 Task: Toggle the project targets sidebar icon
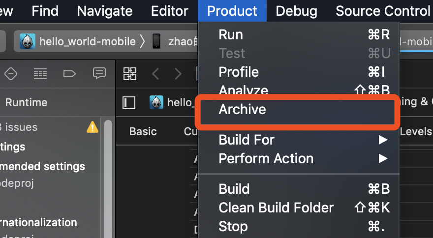pyautogui.click(x=129, y=102)
